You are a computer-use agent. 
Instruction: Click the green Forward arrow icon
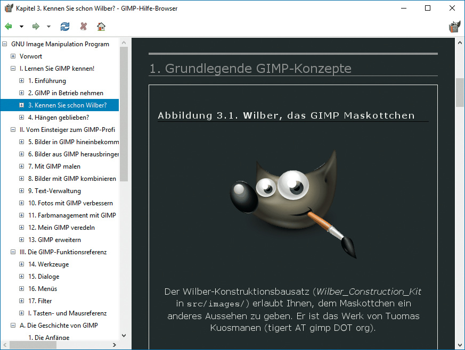point(36,27)
